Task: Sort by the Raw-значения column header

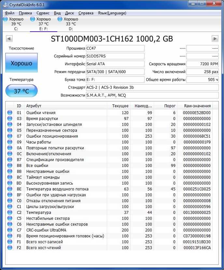Action: point(195,106)
